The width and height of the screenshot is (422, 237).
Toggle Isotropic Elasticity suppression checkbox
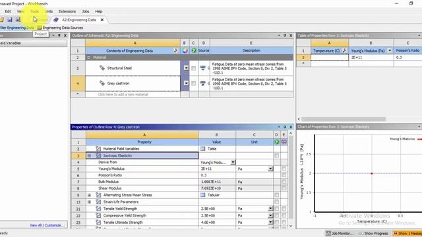(277, 155)
